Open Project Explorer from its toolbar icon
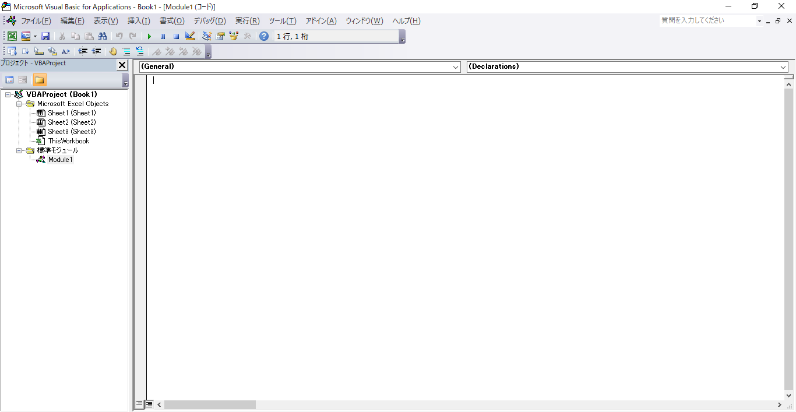Image resolution: width=796 pixels, height=412 pixels. tap(206, 36)
